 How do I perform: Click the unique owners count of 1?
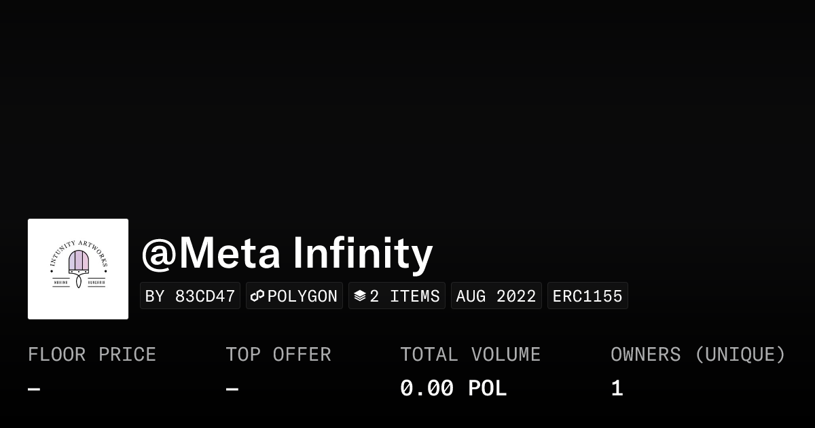pos(617,389)
